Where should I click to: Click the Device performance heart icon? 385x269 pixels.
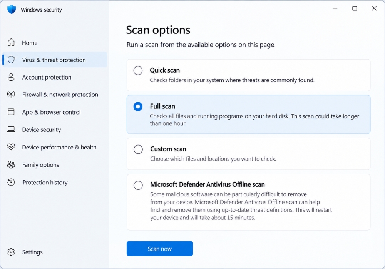click(11, 147)
